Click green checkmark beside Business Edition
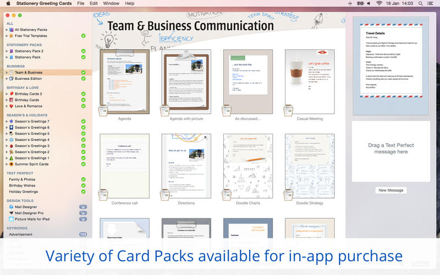 coord(83,79)
